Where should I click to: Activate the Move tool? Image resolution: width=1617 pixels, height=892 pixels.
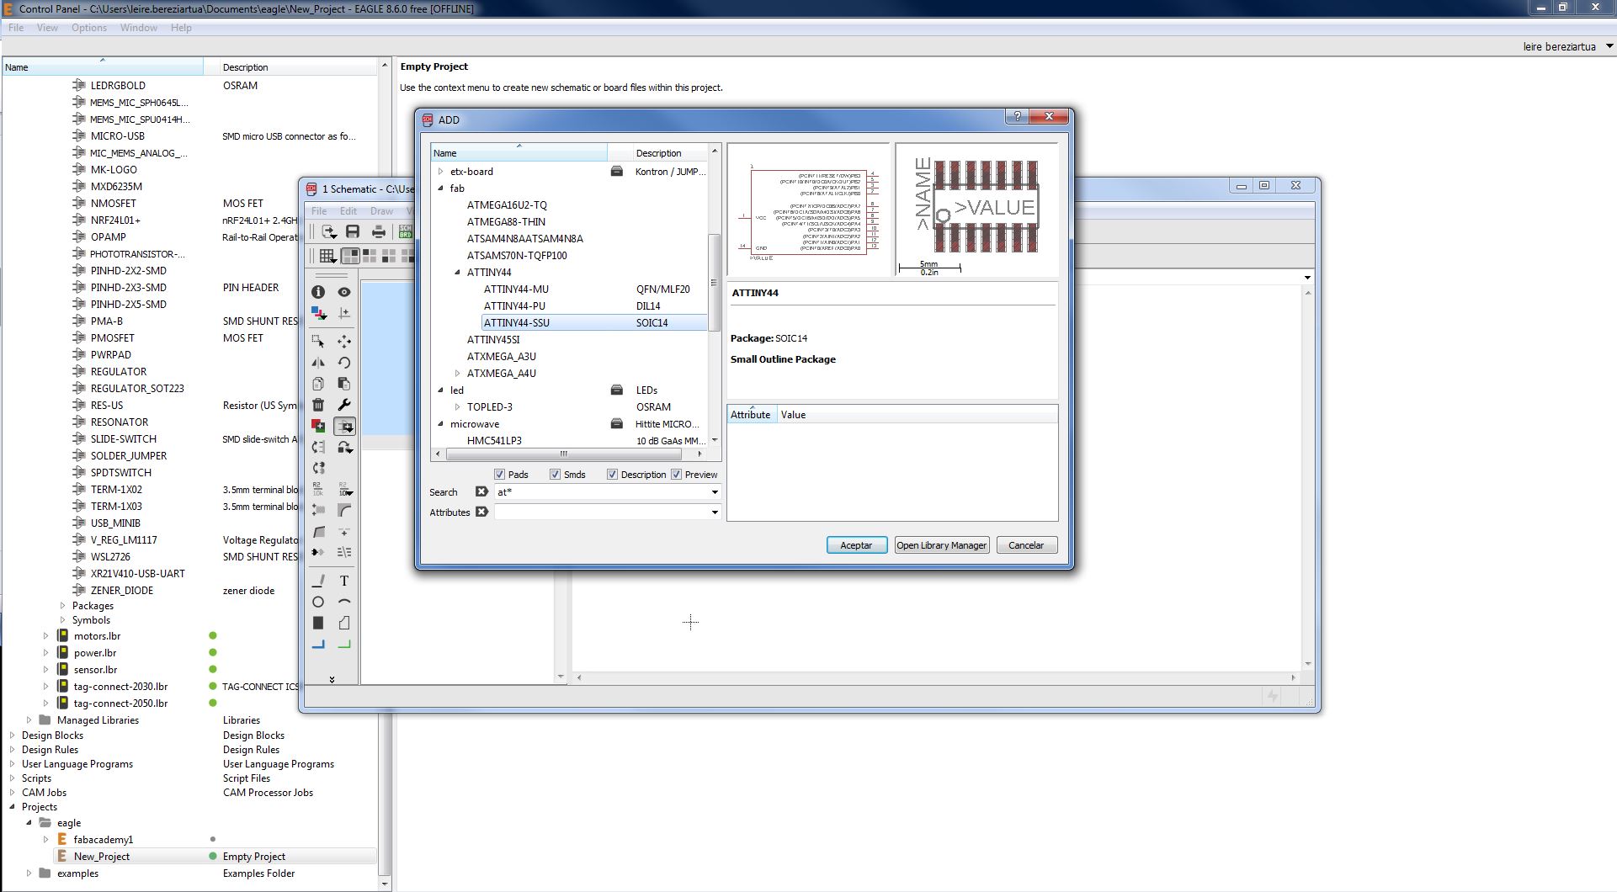(x=344, y=342)
